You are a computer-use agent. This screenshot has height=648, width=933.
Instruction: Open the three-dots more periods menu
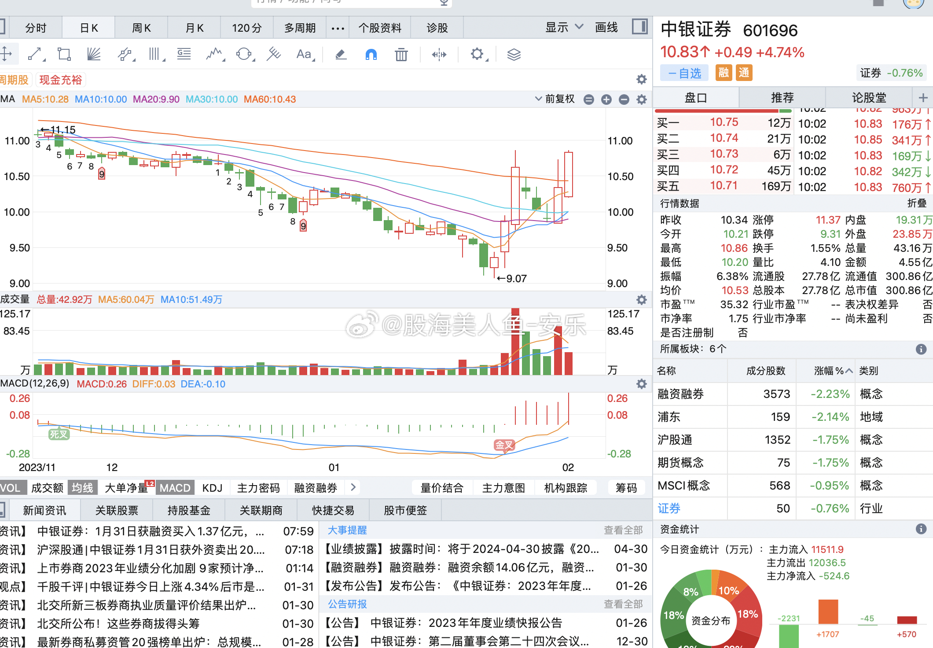[338, 28]
